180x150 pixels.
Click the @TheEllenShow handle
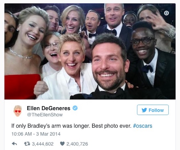point(45,115)
